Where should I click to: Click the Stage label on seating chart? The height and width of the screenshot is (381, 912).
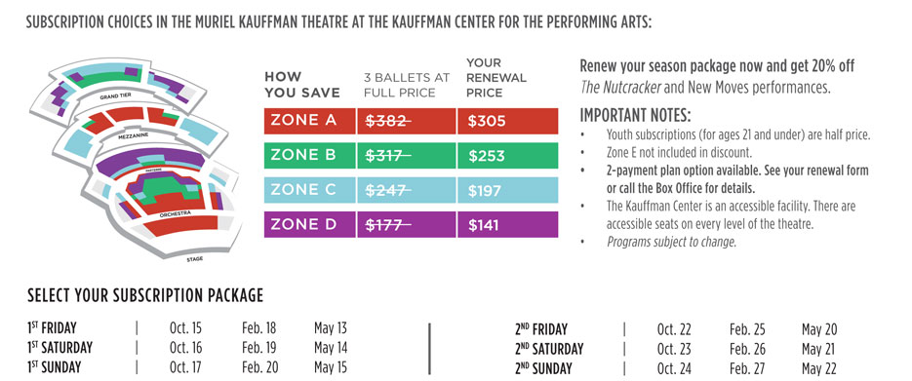(195, 259)
